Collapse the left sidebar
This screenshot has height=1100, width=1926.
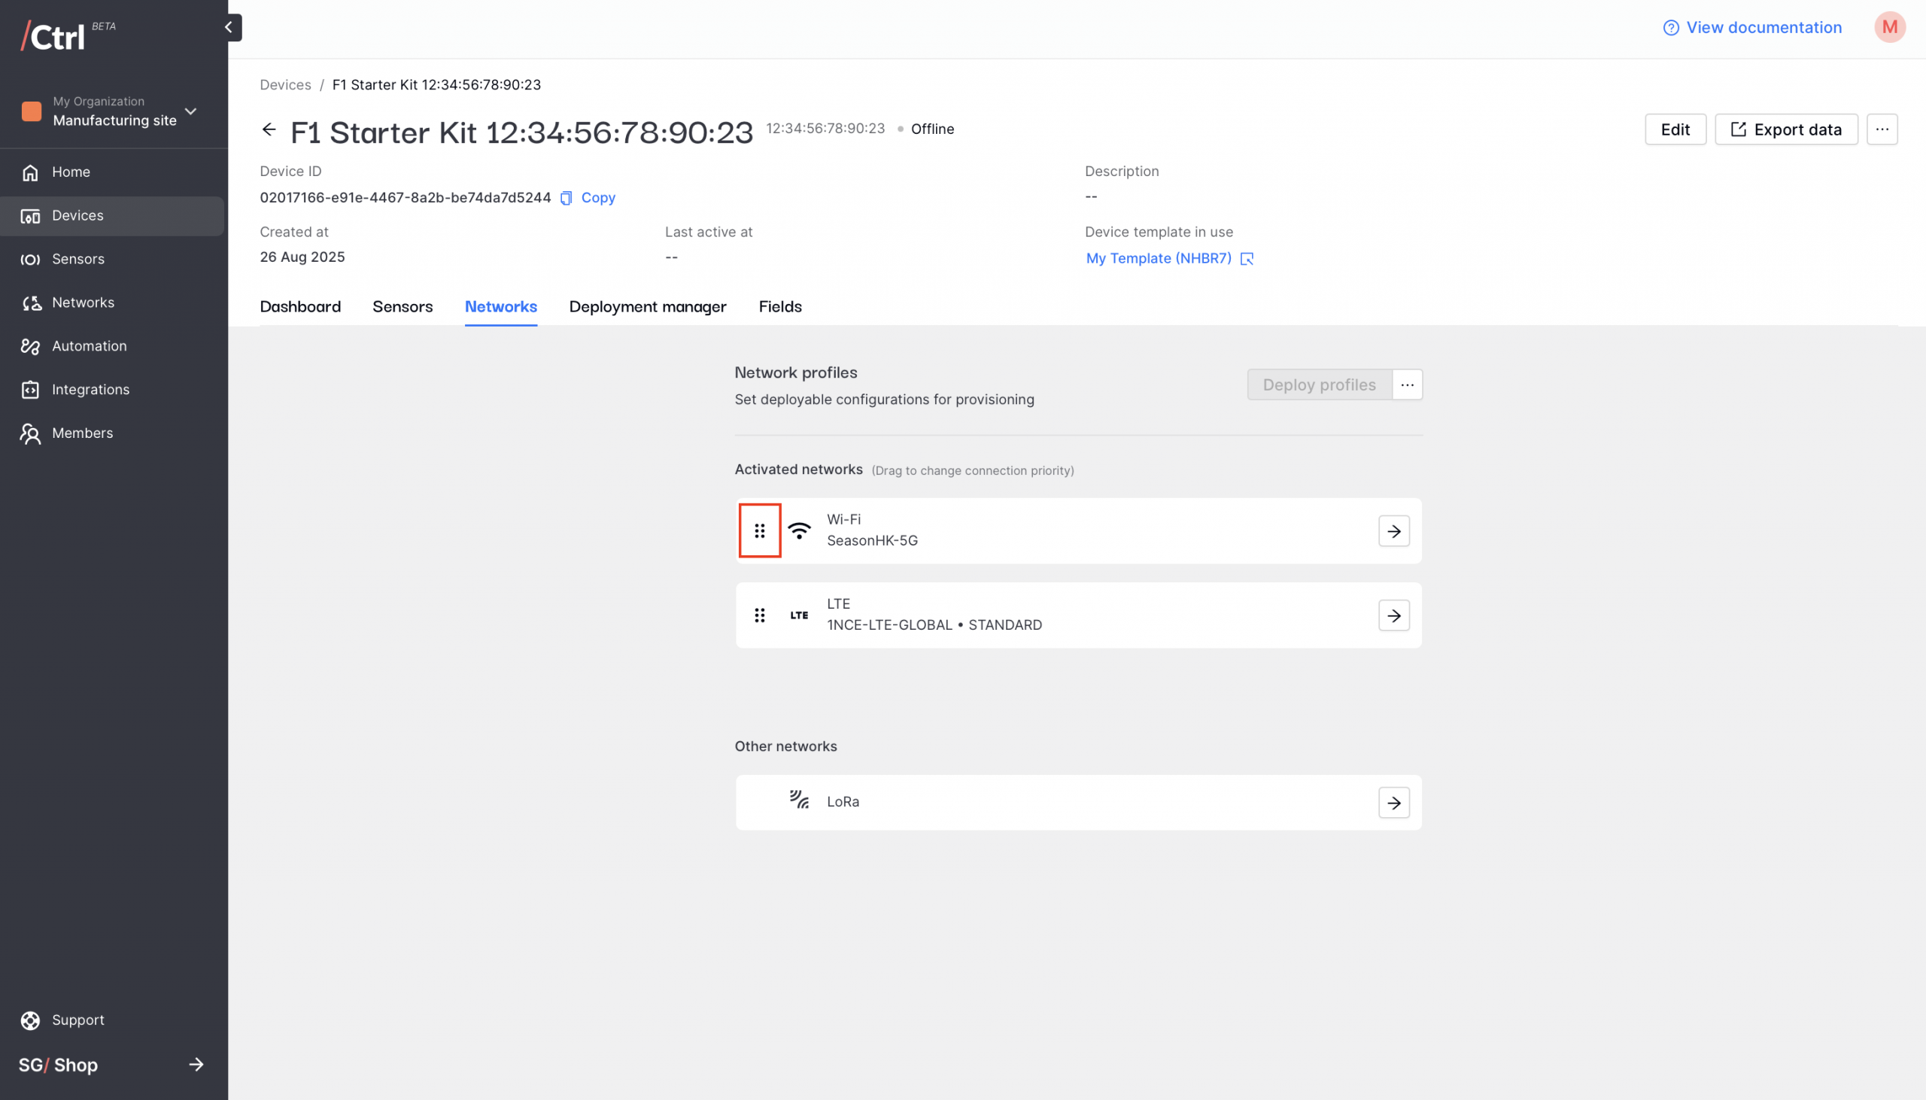pos(229,27)
